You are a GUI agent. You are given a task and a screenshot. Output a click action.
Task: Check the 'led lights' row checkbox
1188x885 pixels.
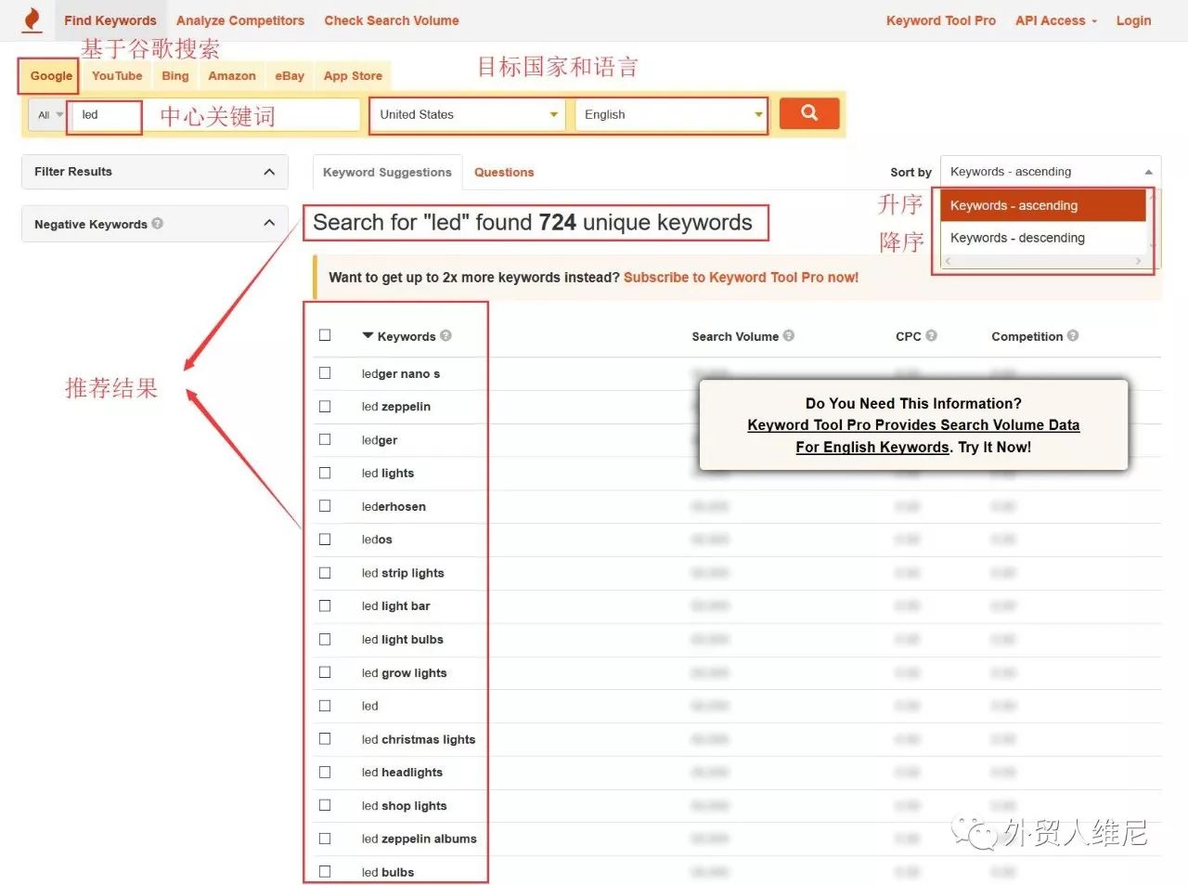point(325,473)
